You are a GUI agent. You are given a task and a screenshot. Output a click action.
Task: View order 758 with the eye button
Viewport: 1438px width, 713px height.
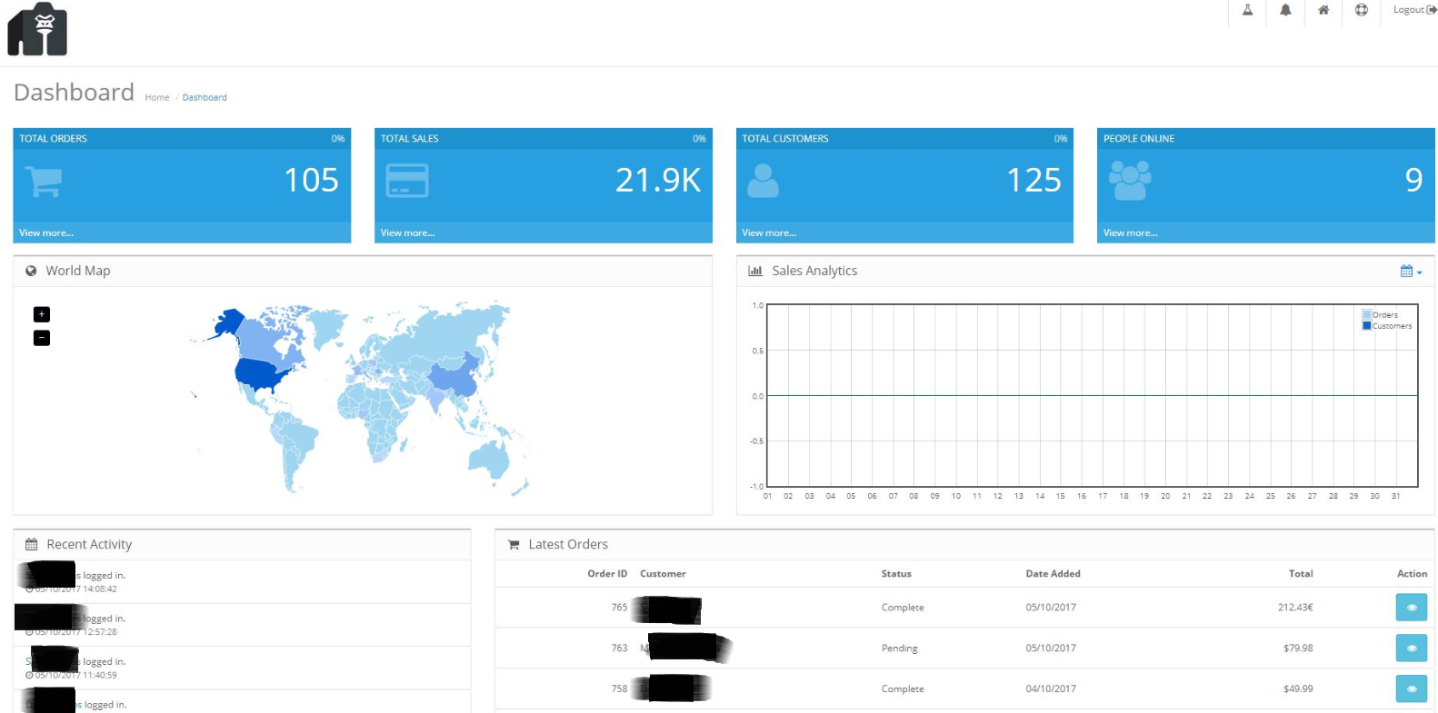1411,688
